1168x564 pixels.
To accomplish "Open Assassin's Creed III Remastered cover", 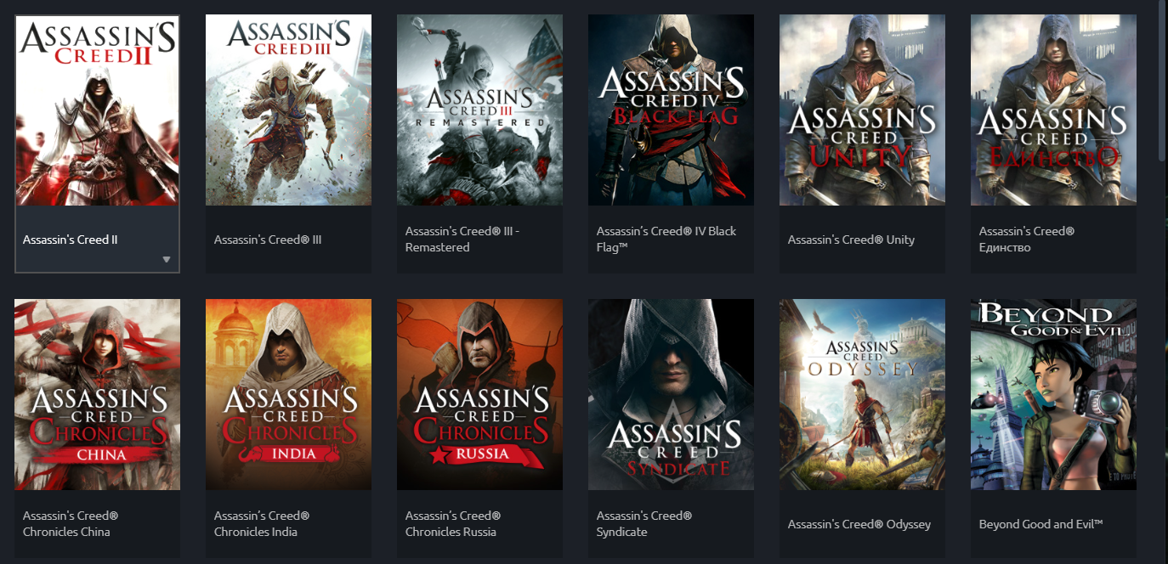I will 479,110.
